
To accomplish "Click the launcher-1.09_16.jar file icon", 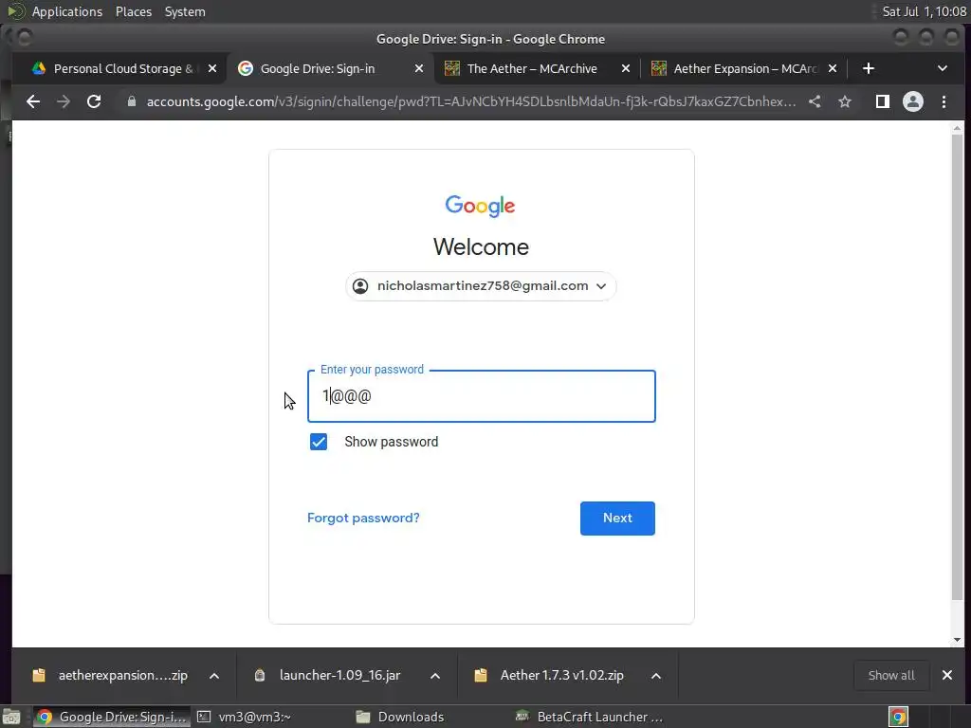I will point(260,675).
